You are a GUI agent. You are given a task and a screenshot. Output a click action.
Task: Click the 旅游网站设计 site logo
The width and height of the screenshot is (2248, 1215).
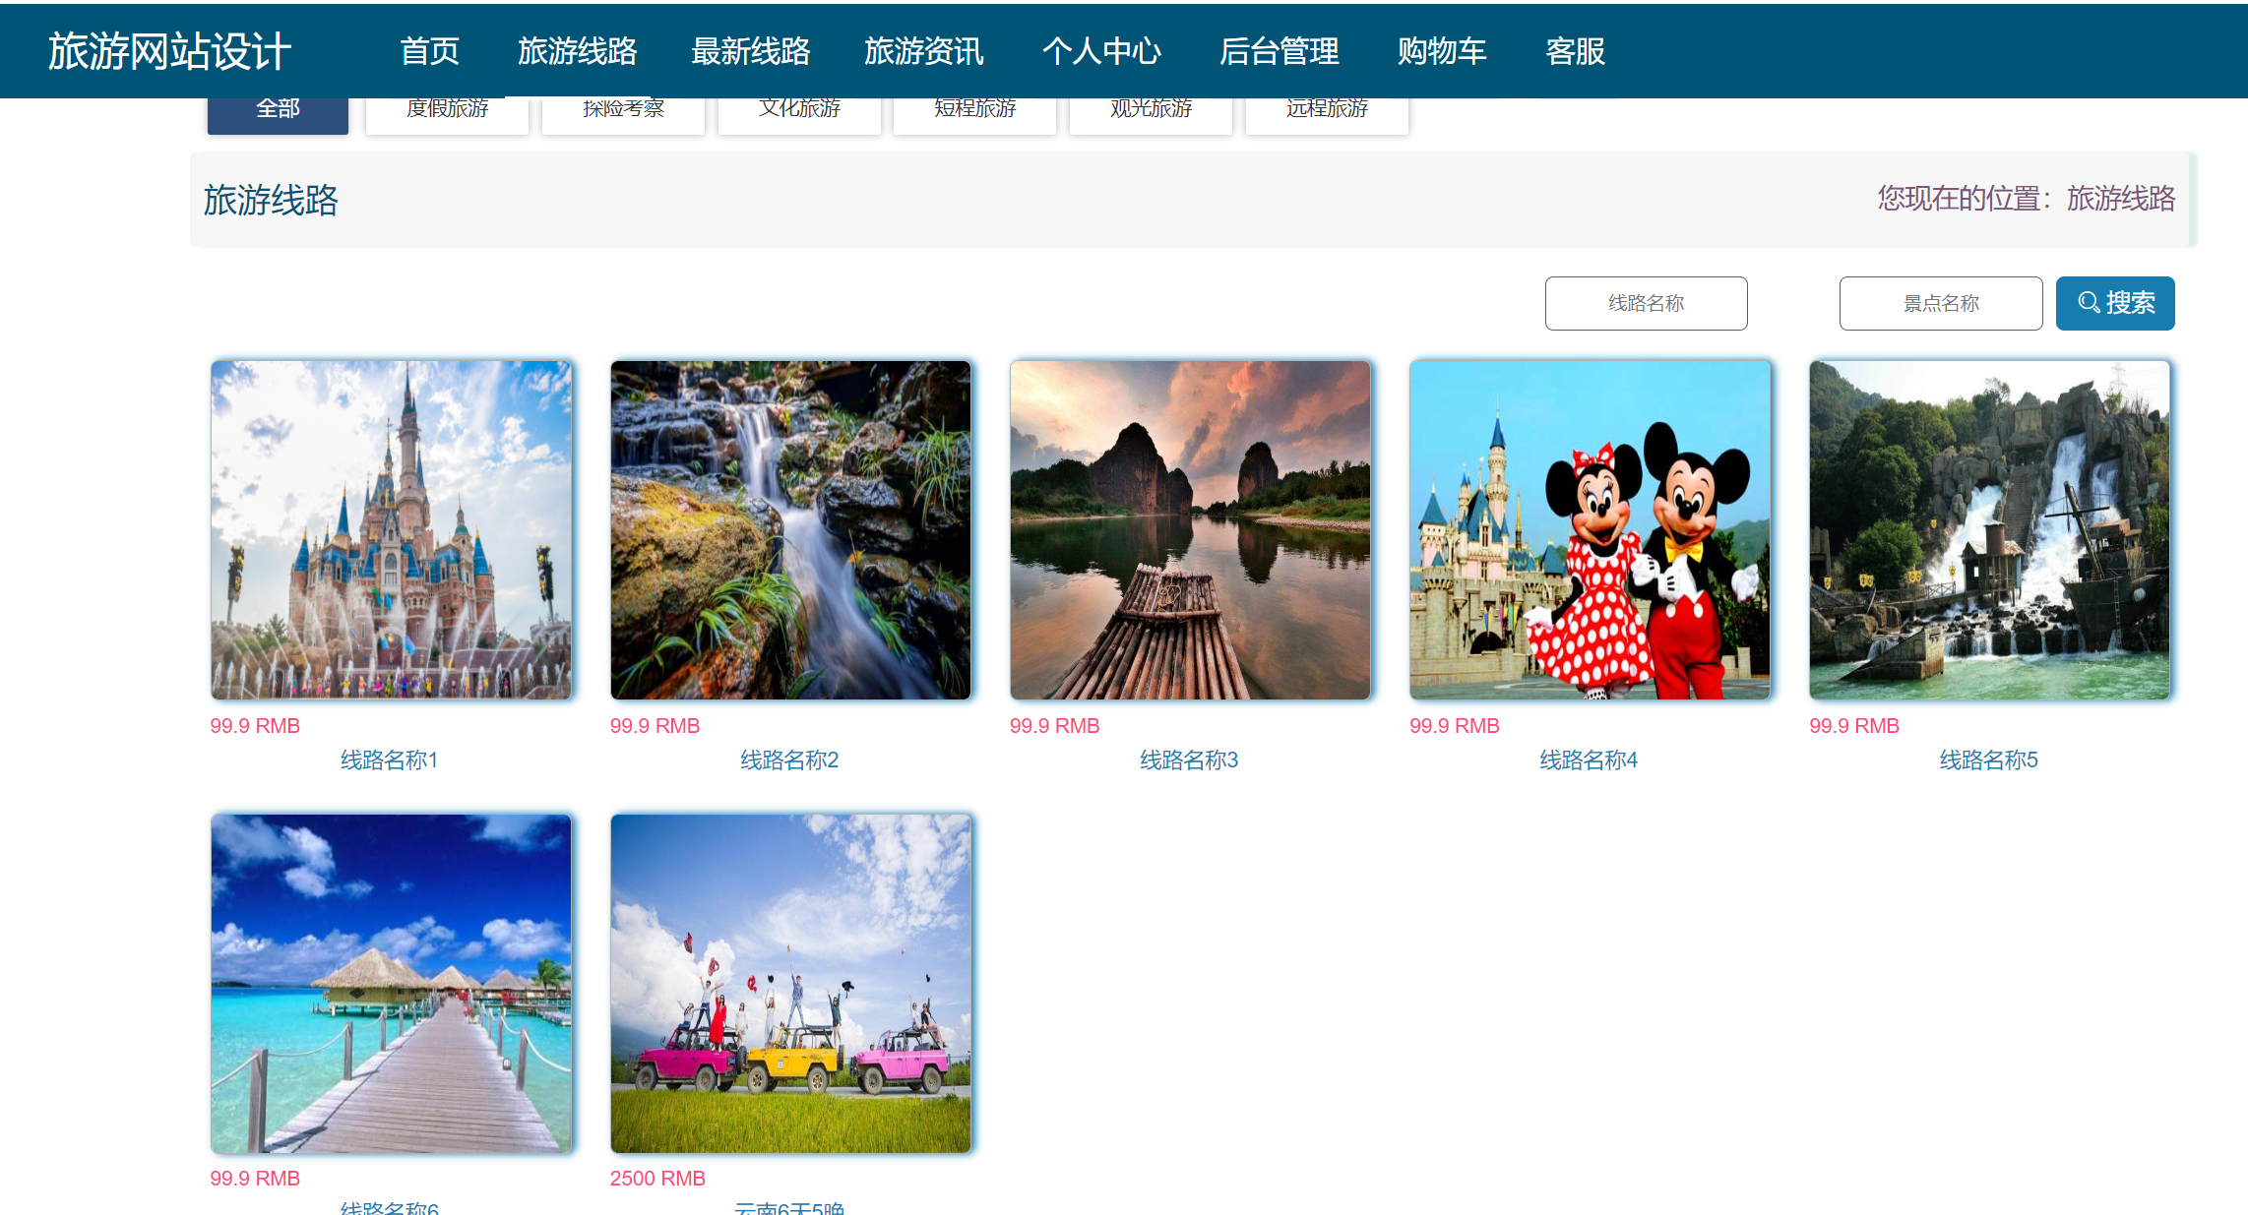click(167, 51)
